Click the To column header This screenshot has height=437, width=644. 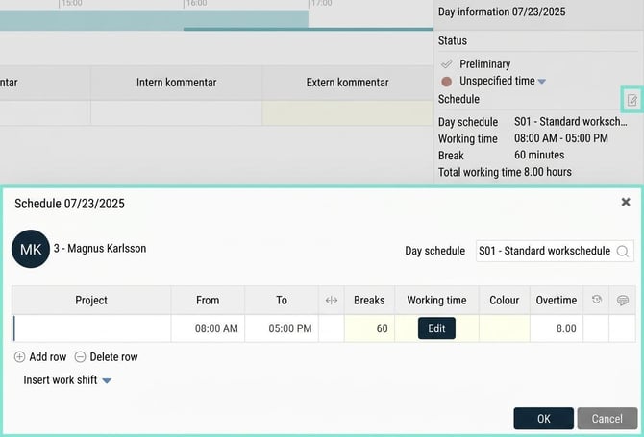click(x=282, y=300)
